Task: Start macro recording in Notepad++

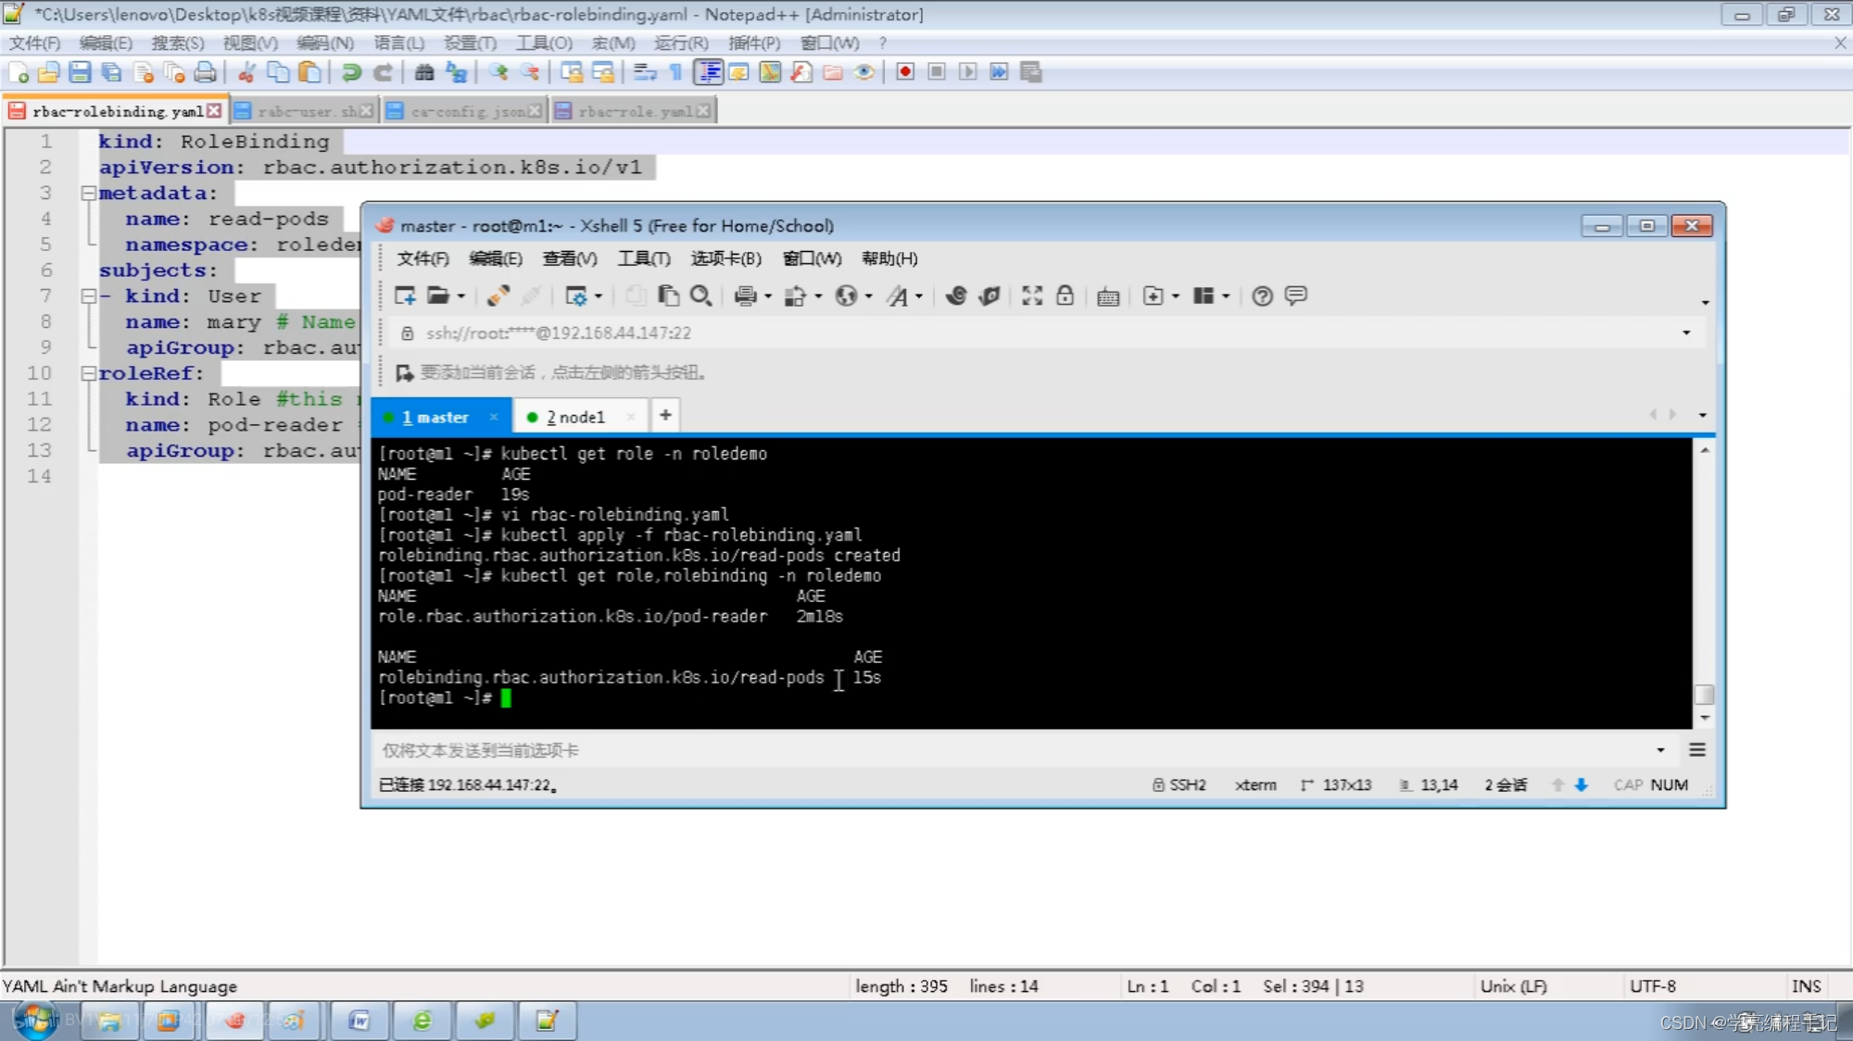Action: click(x=905, y=72)
